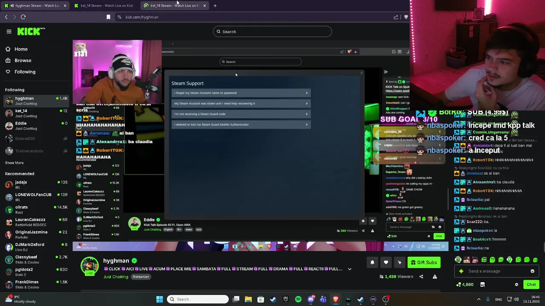The width and height of the screenshot is (545, 306).
Task: Go back in the browser
Action: click(6, 17)
